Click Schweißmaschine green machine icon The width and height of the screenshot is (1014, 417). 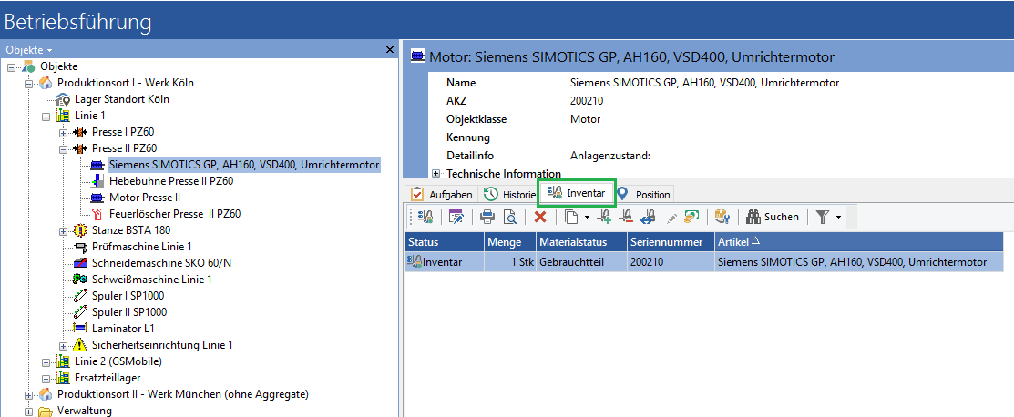[x=80, y=280]
